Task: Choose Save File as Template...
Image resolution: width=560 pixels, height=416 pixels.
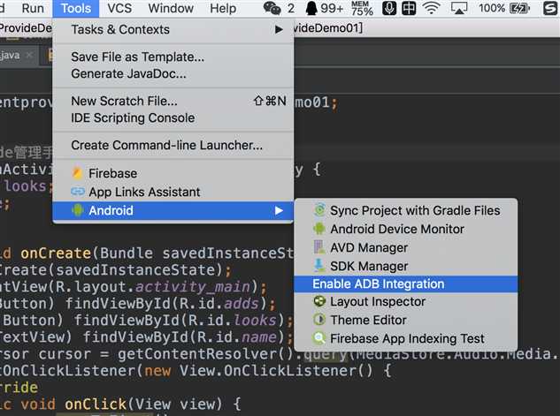Action: click(x=173, y=57)
